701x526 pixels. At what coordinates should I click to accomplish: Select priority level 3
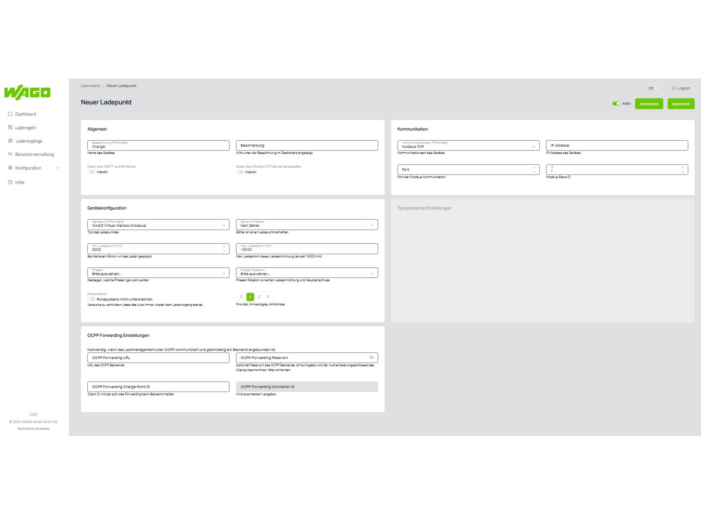coord(268,297)
